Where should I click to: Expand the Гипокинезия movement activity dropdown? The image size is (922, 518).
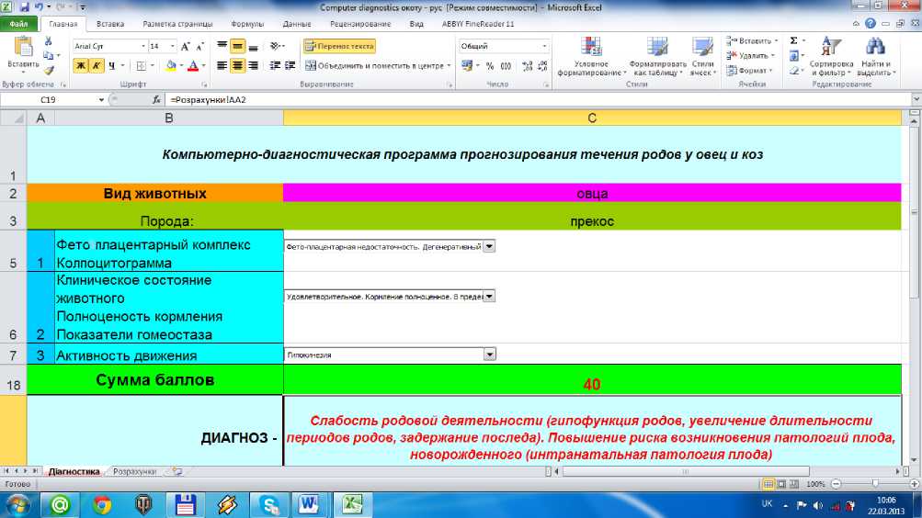click(489, 355)
